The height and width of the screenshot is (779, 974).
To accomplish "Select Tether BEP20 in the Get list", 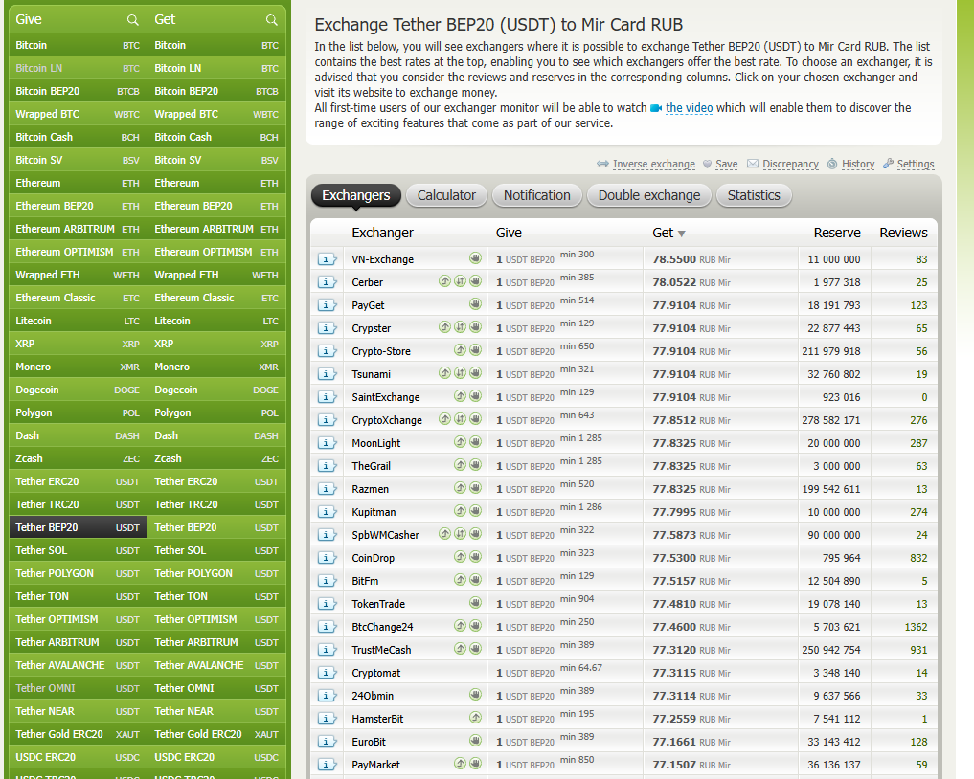I will 216,527.
